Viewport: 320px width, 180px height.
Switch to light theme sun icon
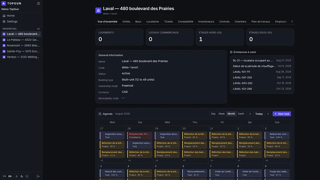(16, 176)
